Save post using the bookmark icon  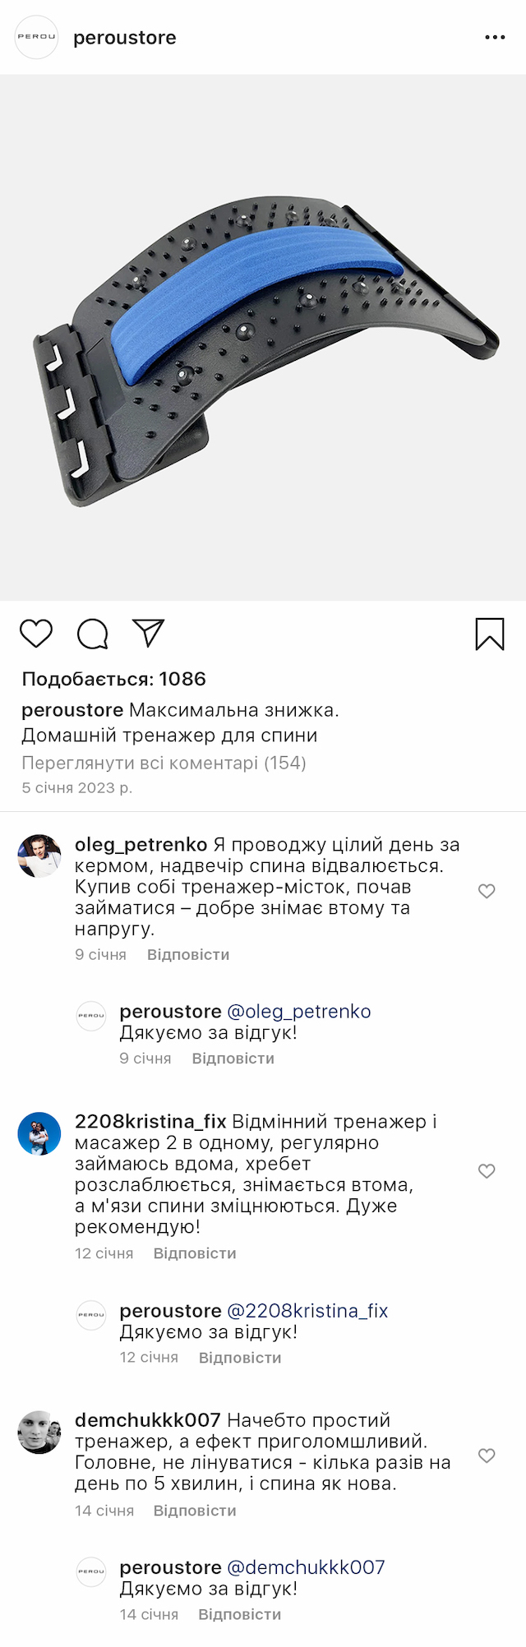click(x=490, y=634)
